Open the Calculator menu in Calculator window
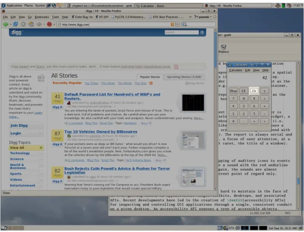Screen dimensions: 304x232 236,70
